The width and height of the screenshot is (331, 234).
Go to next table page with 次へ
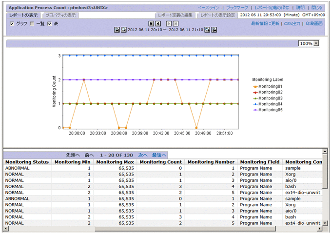tap(143, 155)
